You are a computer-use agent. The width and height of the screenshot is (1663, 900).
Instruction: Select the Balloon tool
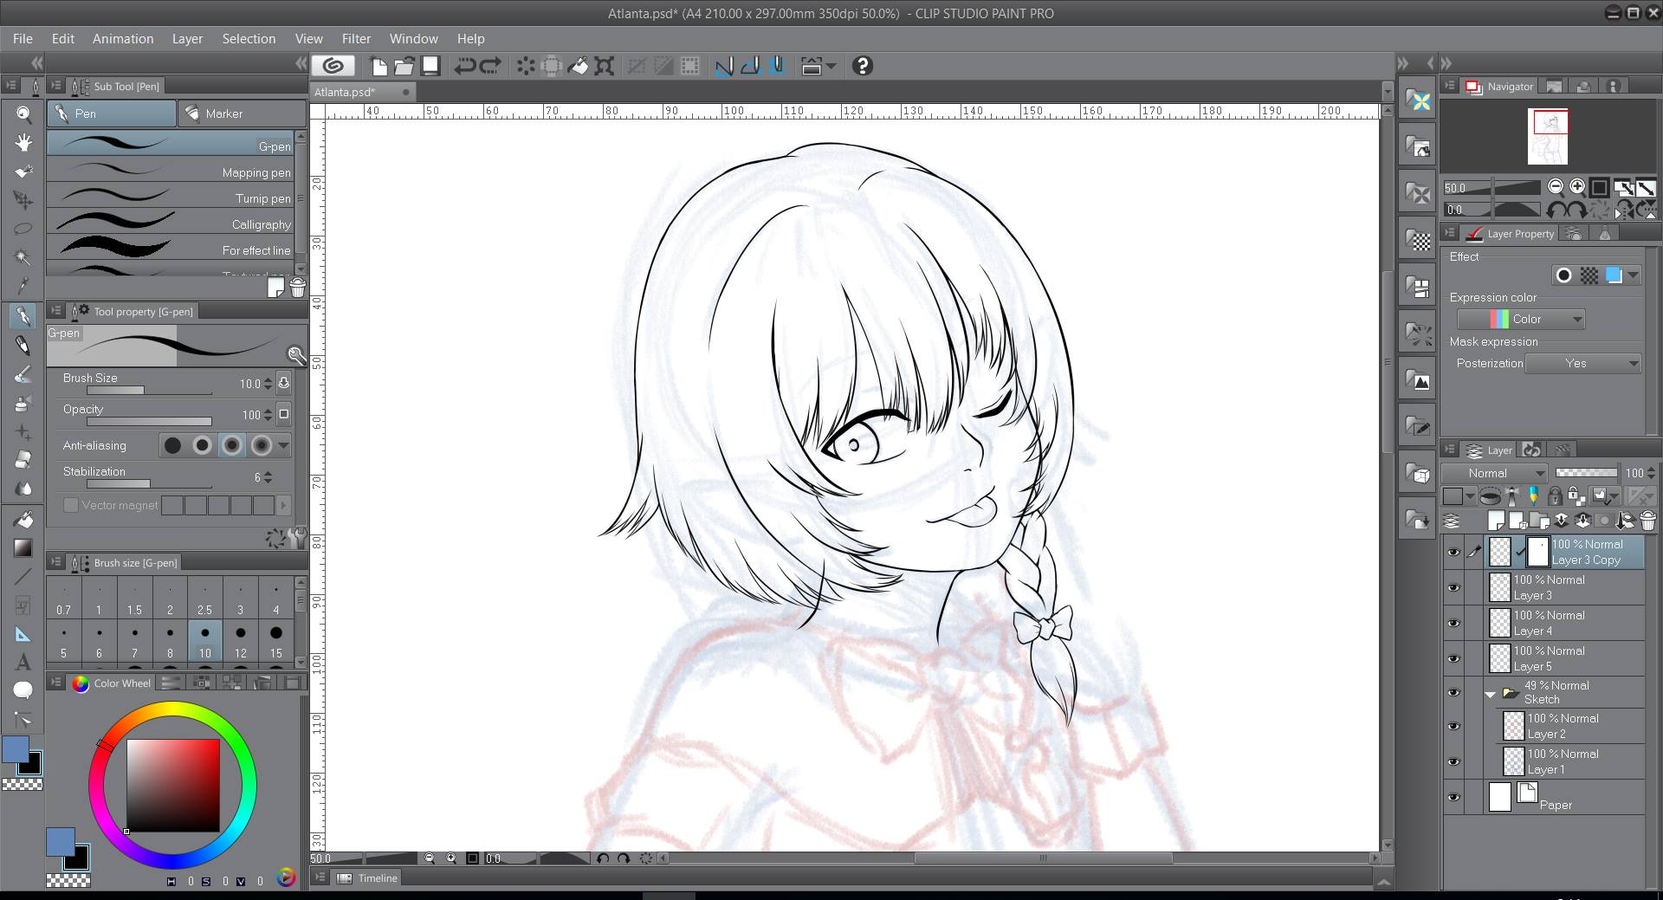[x=23, y=690]
